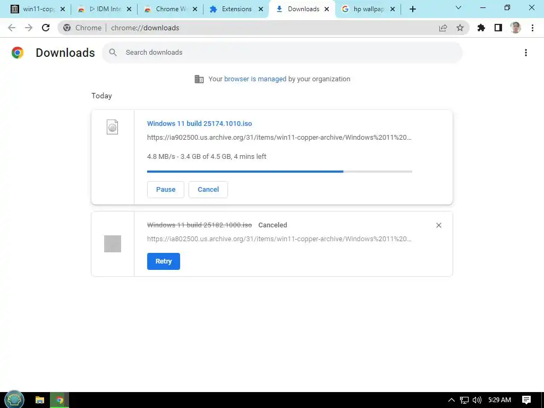Click the chrome://downloads address bar
Viewport: 544px width, 408px height.
tap(263, 28)
